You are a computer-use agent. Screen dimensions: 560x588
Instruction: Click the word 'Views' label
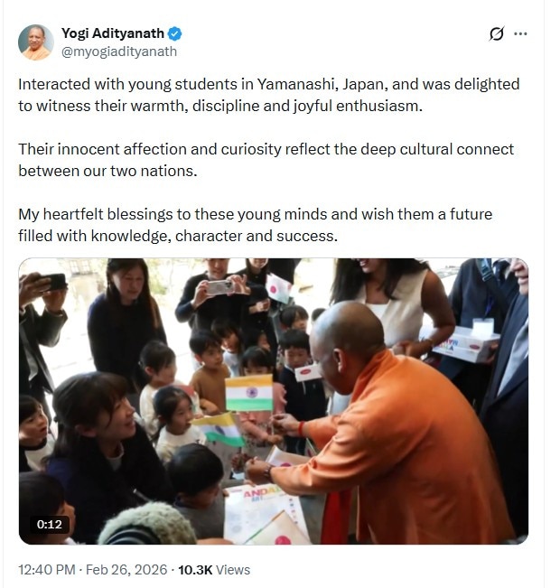point(233,570)
